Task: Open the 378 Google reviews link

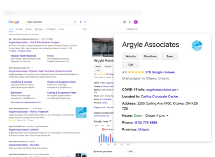Action: click(x=160, y=72)
